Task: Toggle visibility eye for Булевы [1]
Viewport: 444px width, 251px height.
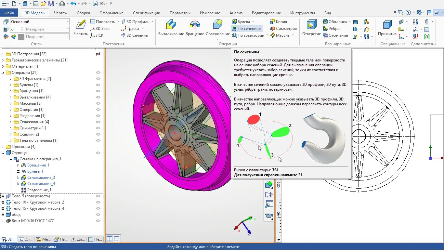Action: click(x=98, y=85)
